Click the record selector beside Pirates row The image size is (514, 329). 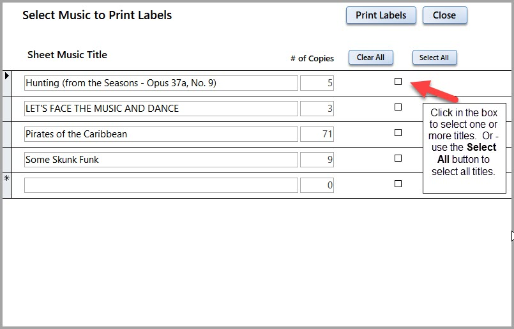pos(7,134)
